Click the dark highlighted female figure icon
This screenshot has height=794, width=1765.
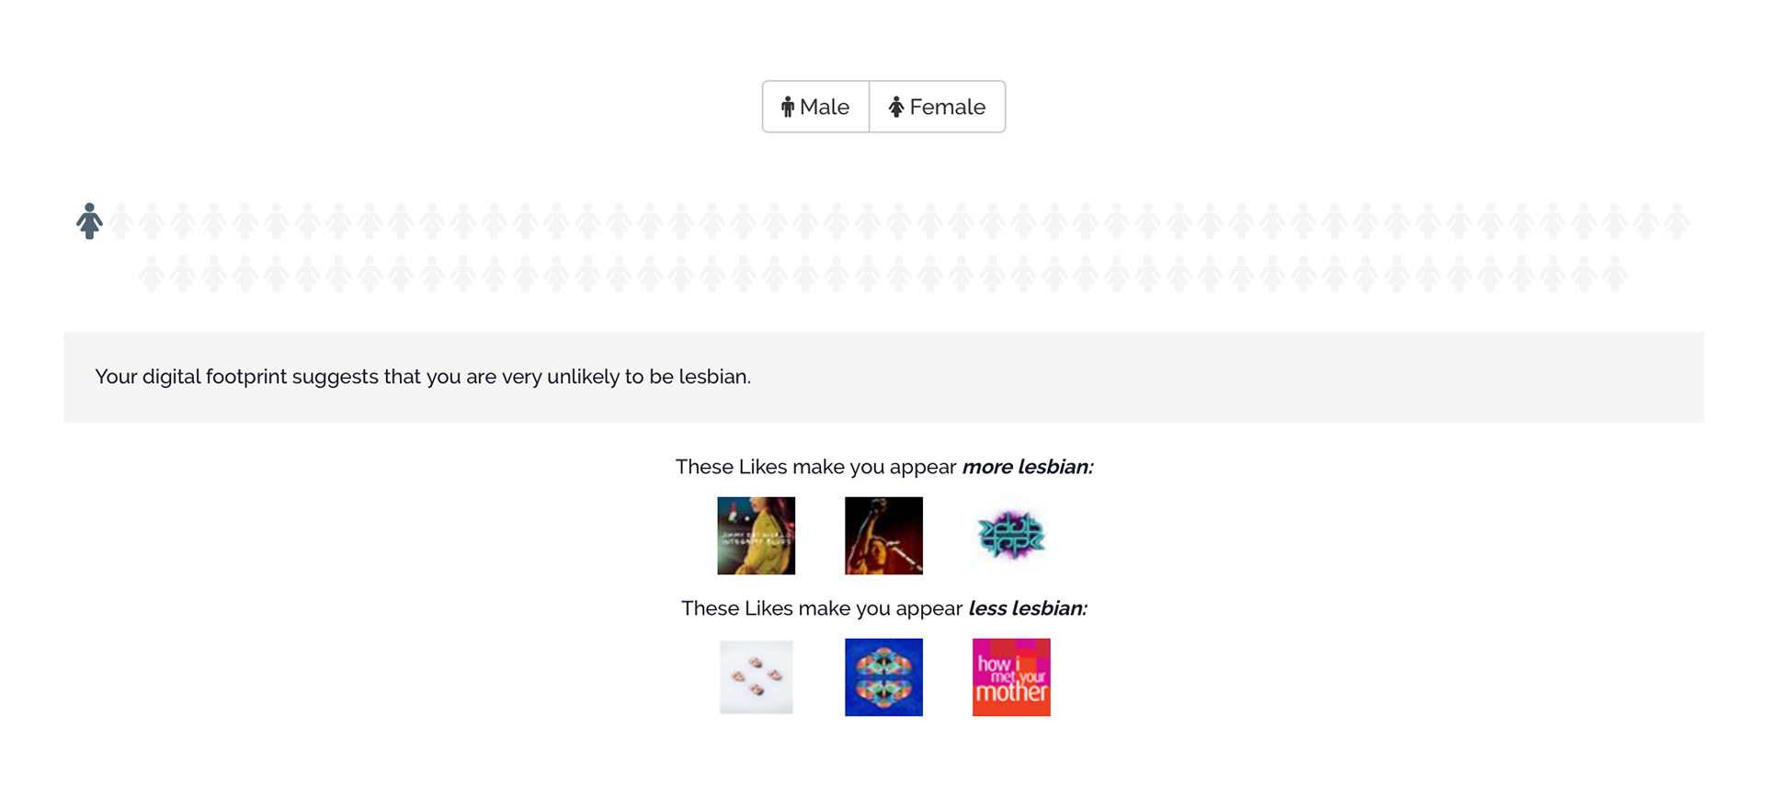coord(89,221)
